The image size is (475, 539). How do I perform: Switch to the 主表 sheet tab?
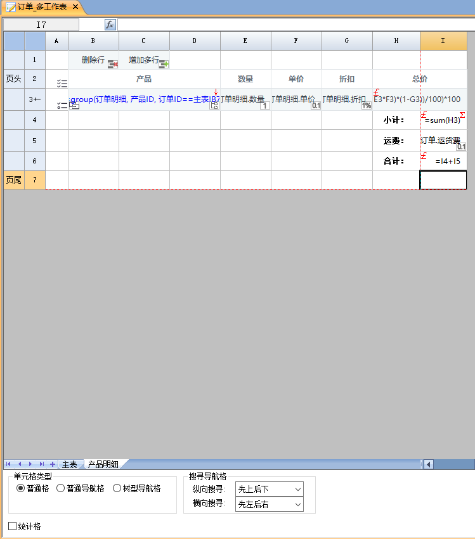(69, 464)
